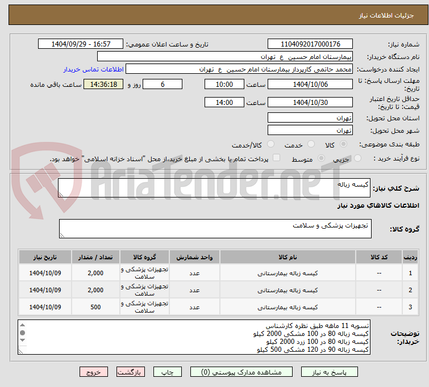Image resolution: width=429 pixels, height=387 pixels.
Task: Click row 1 need date 1404/10/09
Action: [x=45, y=273]
